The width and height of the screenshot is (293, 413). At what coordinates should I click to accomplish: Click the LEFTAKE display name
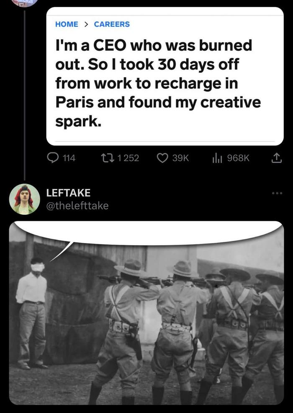point(68,193)
